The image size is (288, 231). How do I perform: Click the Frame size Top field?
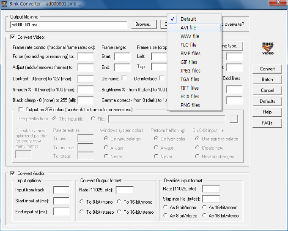point(159,67)
